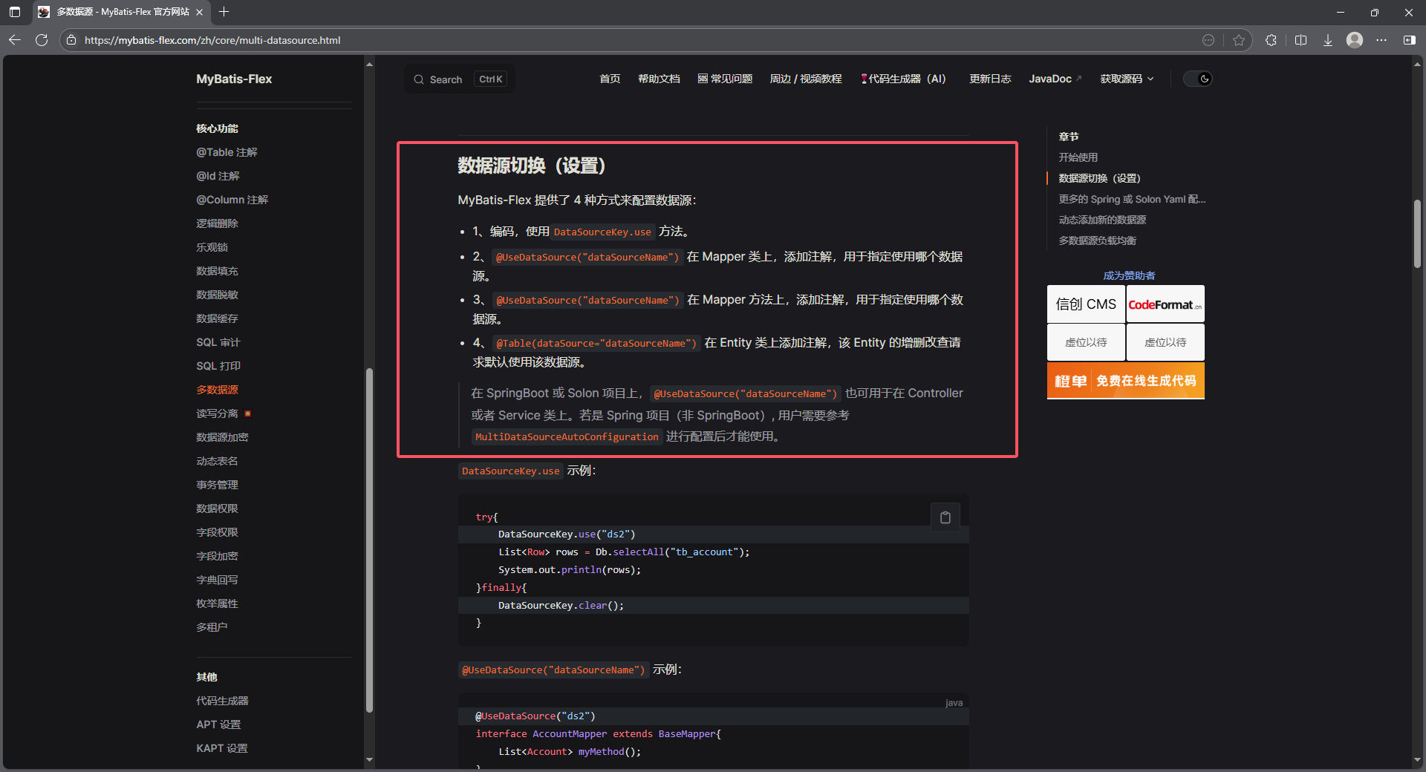Image resolution: width=1426 pixels, height=772 pixels.
Task: Open the 帮助文档 navigation menu
Action: pyautogui.click(x=659, y=79)
